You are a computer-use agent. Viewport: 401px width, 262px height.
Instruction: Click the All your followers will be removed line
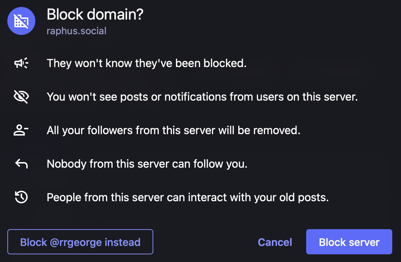(x=174, y=130)
